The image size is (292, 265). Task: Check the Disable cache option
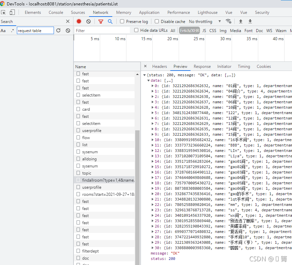[157, 21]
